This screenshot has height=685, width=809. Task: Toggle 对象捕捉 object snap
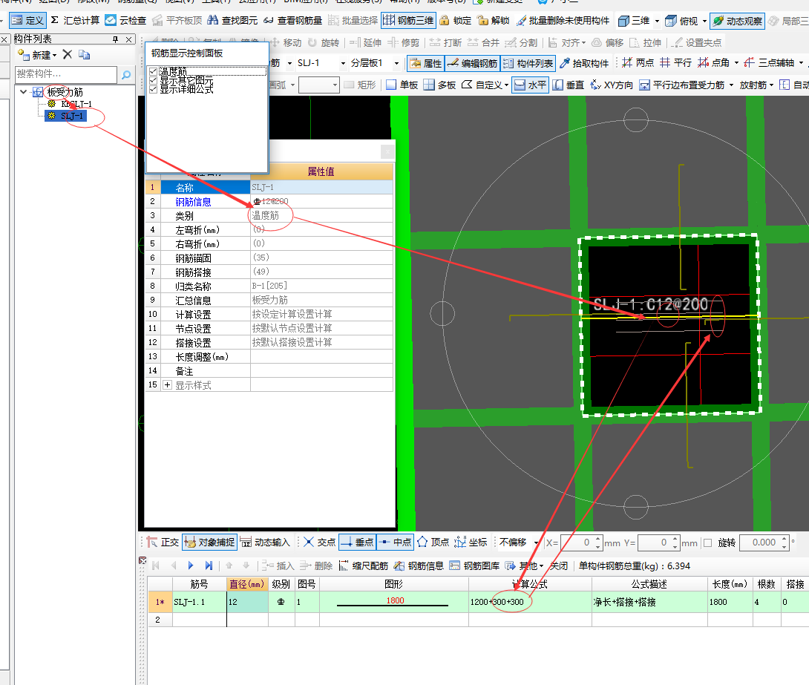point(209,542)
